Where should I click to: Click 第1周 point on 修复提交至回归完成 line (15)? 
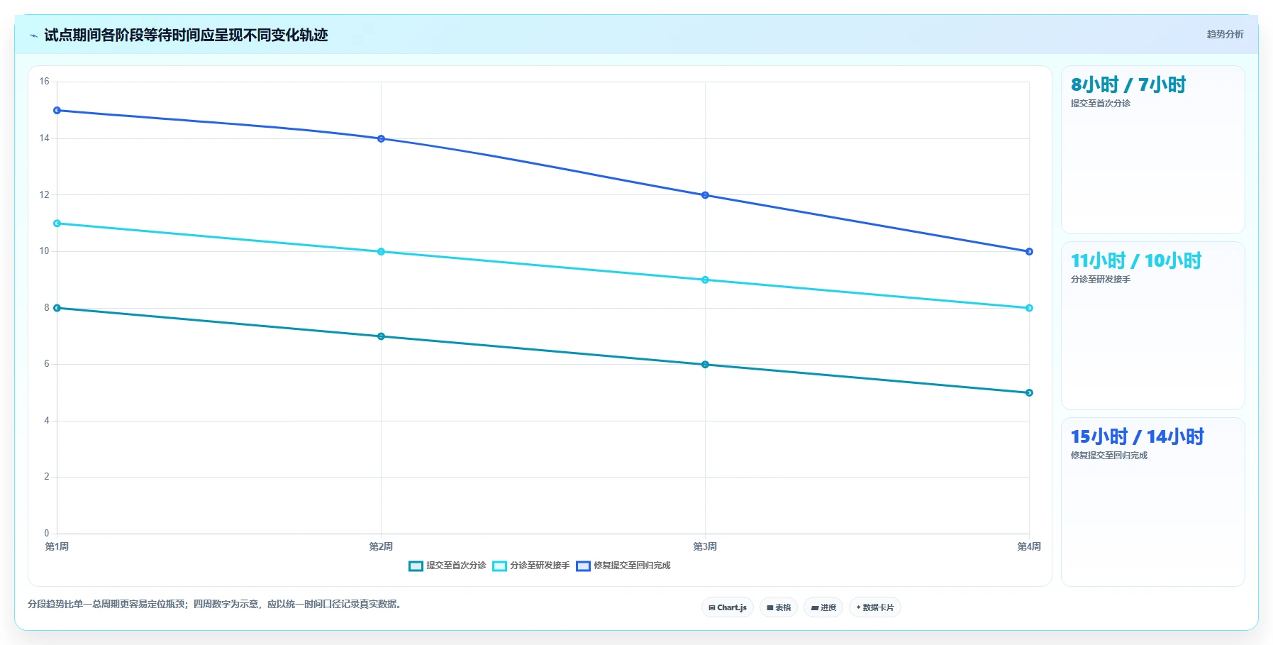pos(57,111)
